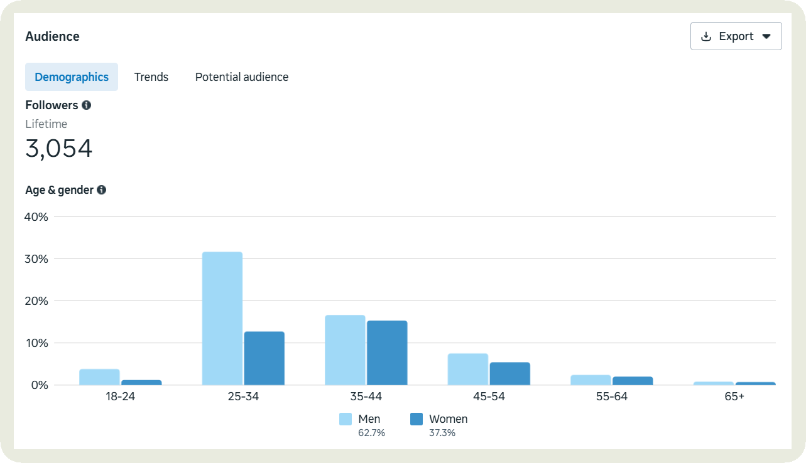
Task: Click the info badge next to Age & gender
Action: pyautogui.click(x=101, y=189)
